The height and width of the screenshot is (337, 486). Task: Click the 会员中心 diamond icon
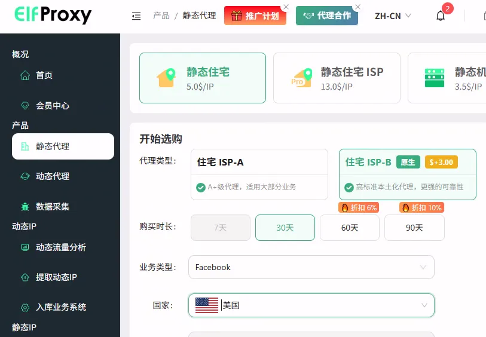[x=25, y=106]
